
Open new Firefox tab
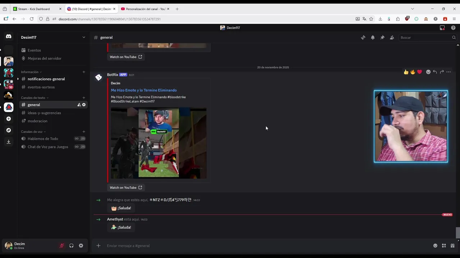point(177,9)
